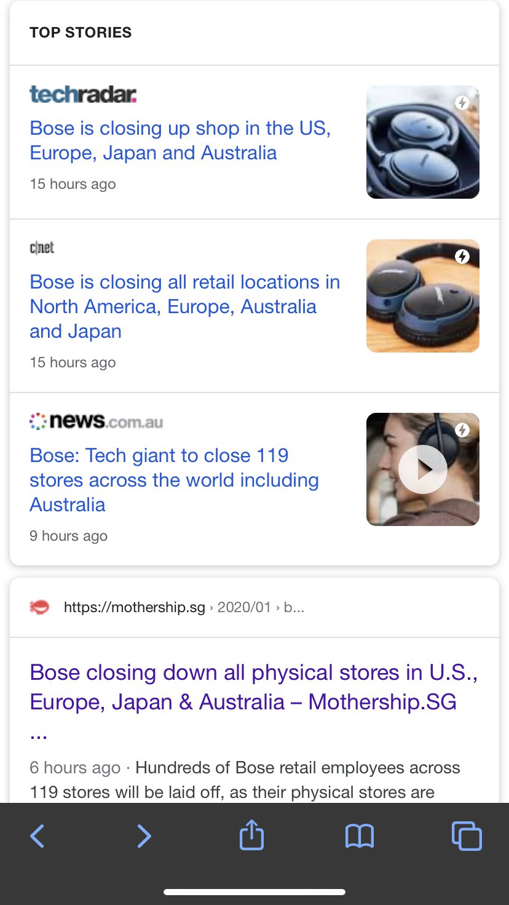Open the Safari share sheet icon
509x905 pixels.
tap(251, 836)
